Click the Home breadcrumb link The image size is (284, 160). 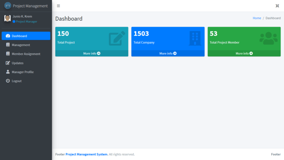click(x=257, y=18)
